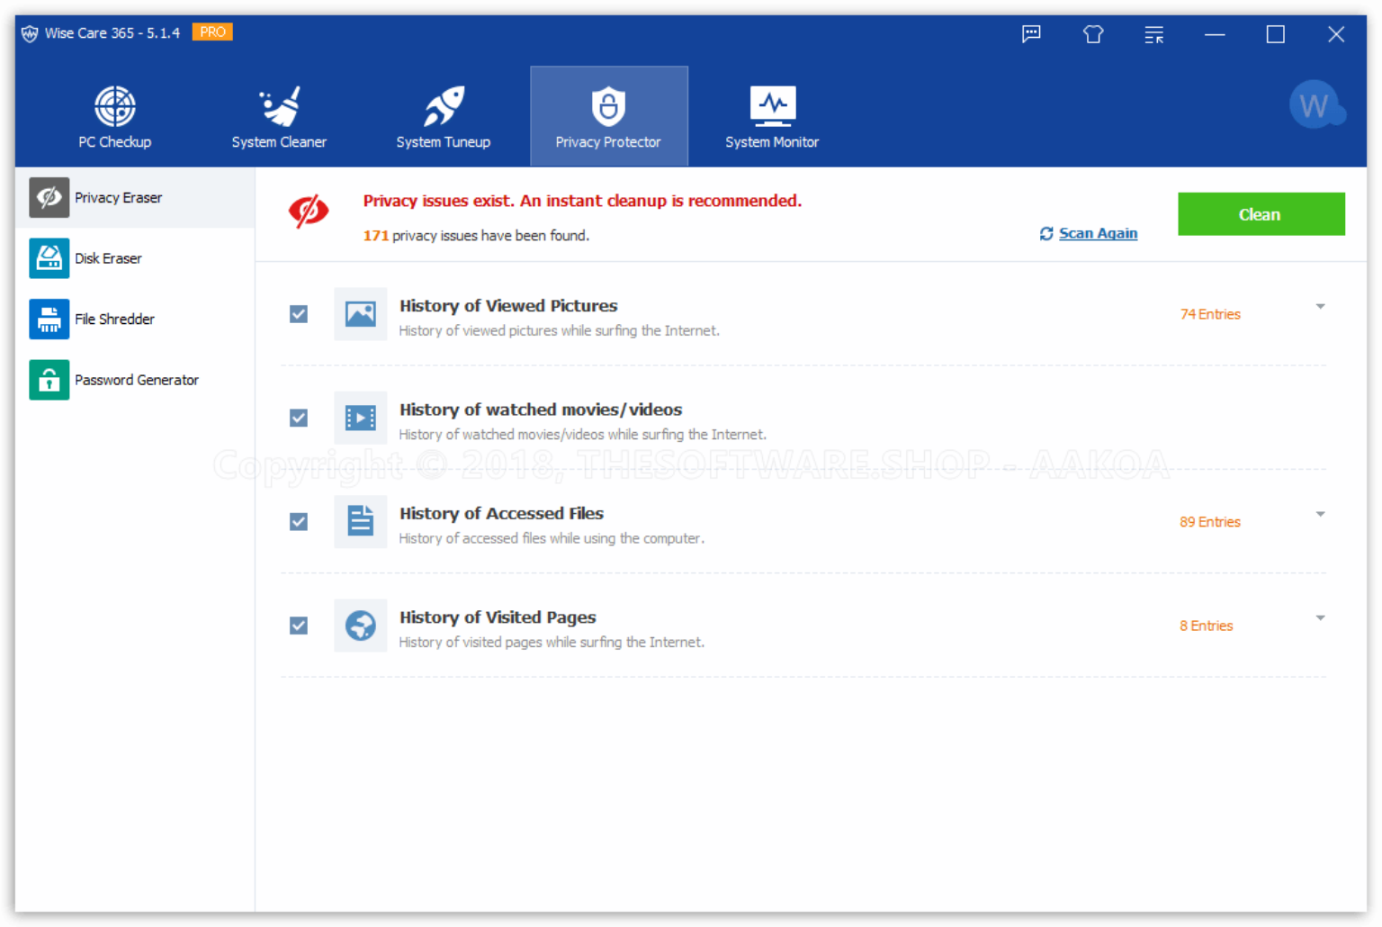Click the Accessed Files document icon
1382x927 pixels.
[x=361, y=521]
